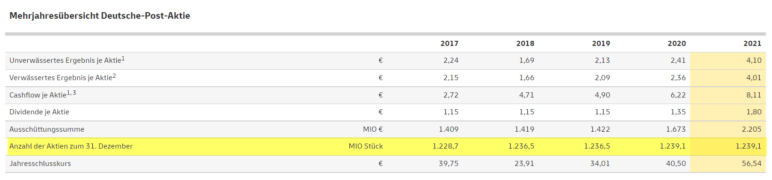772x180 pixels.
Task: Select the 2019 closing price 34,01
Action: tap(600, 164)
